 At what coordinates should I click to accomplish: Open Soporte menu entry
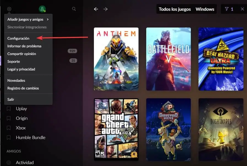pyautogui.click(x=28, y=62)
